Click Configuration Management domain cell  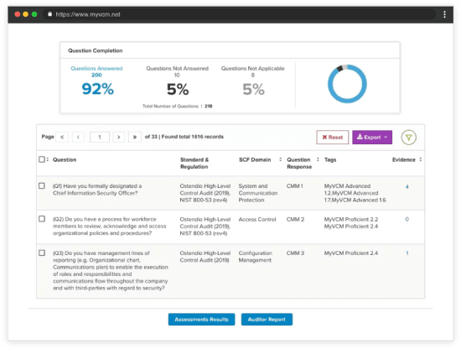[x=255, y=257]
